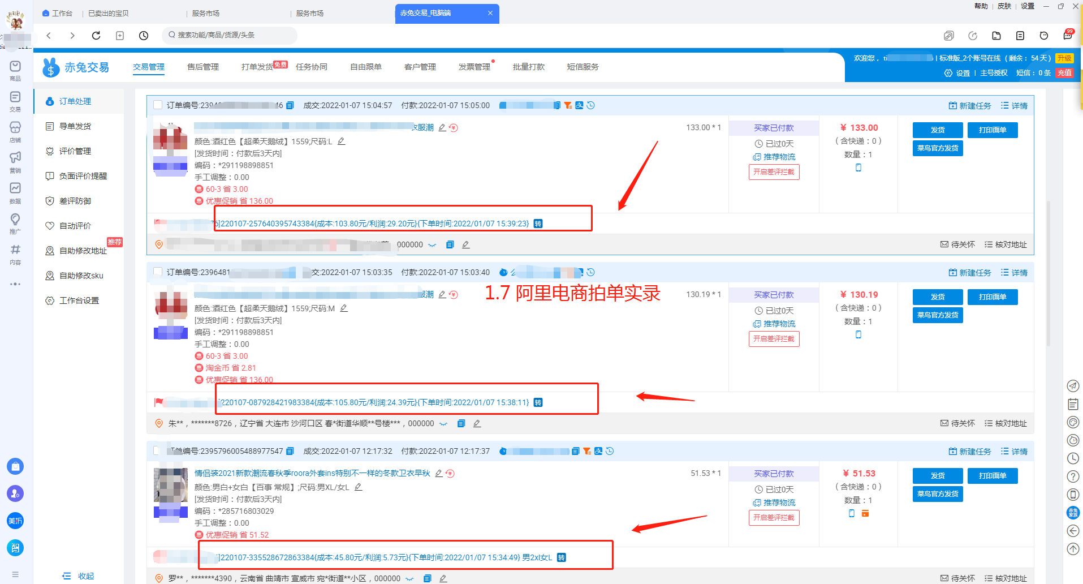
Task: Open the 交易 sidebar icon
Action: [15, 101]
